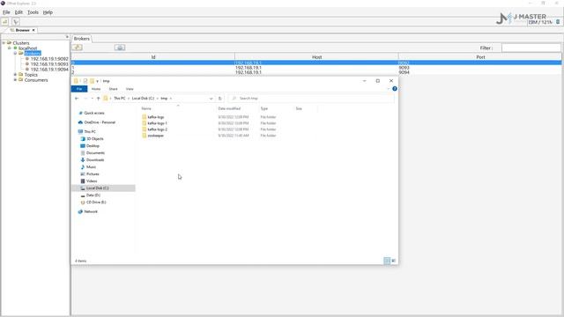Image resolution: width=564 pixels, height=317 pixels.
Task: Select the Clusters root folder
Action: tap(21, 43)
